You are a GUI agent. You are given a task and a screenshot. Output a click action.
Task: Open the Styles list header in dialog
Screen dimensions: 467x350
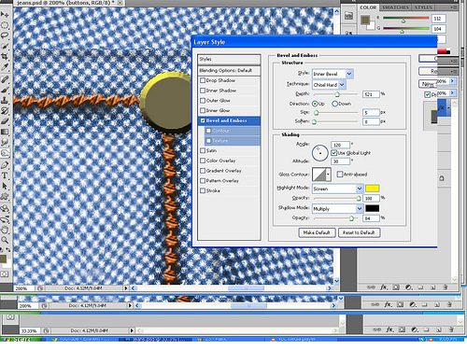(x=229, y=59)
